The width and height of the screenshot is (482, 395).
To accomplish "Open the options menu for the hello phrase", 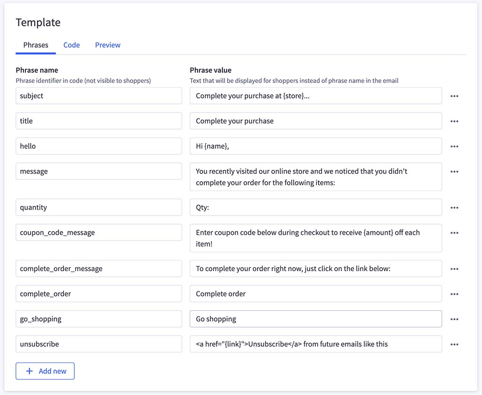I will [x=455, y=146].
